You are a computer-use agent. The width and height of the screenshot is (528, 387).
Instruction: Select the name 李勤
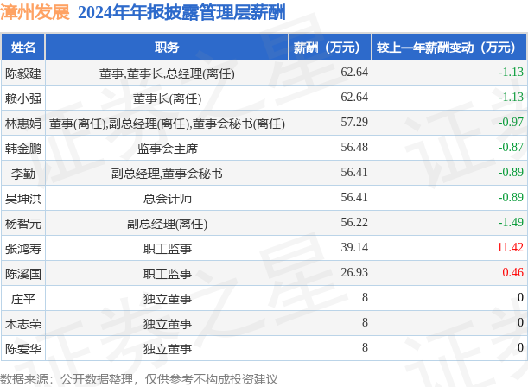(x=23, y=174)
